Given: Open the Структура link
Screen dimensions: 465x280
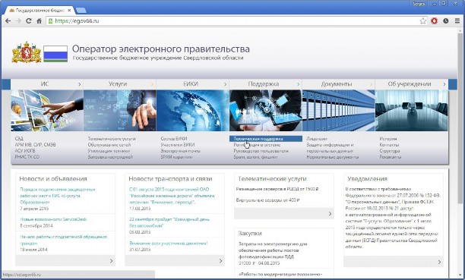Looking at the screenshot, I should [390, 151].
